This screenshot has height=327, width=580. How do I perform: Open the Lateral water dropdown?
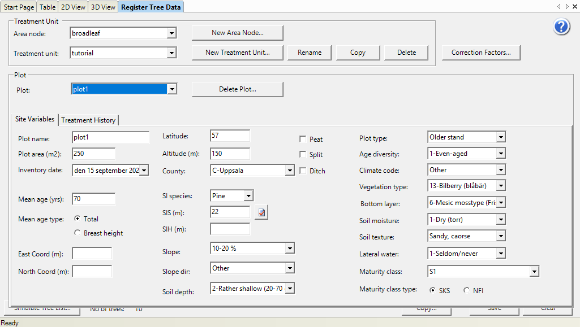[500, 253]
